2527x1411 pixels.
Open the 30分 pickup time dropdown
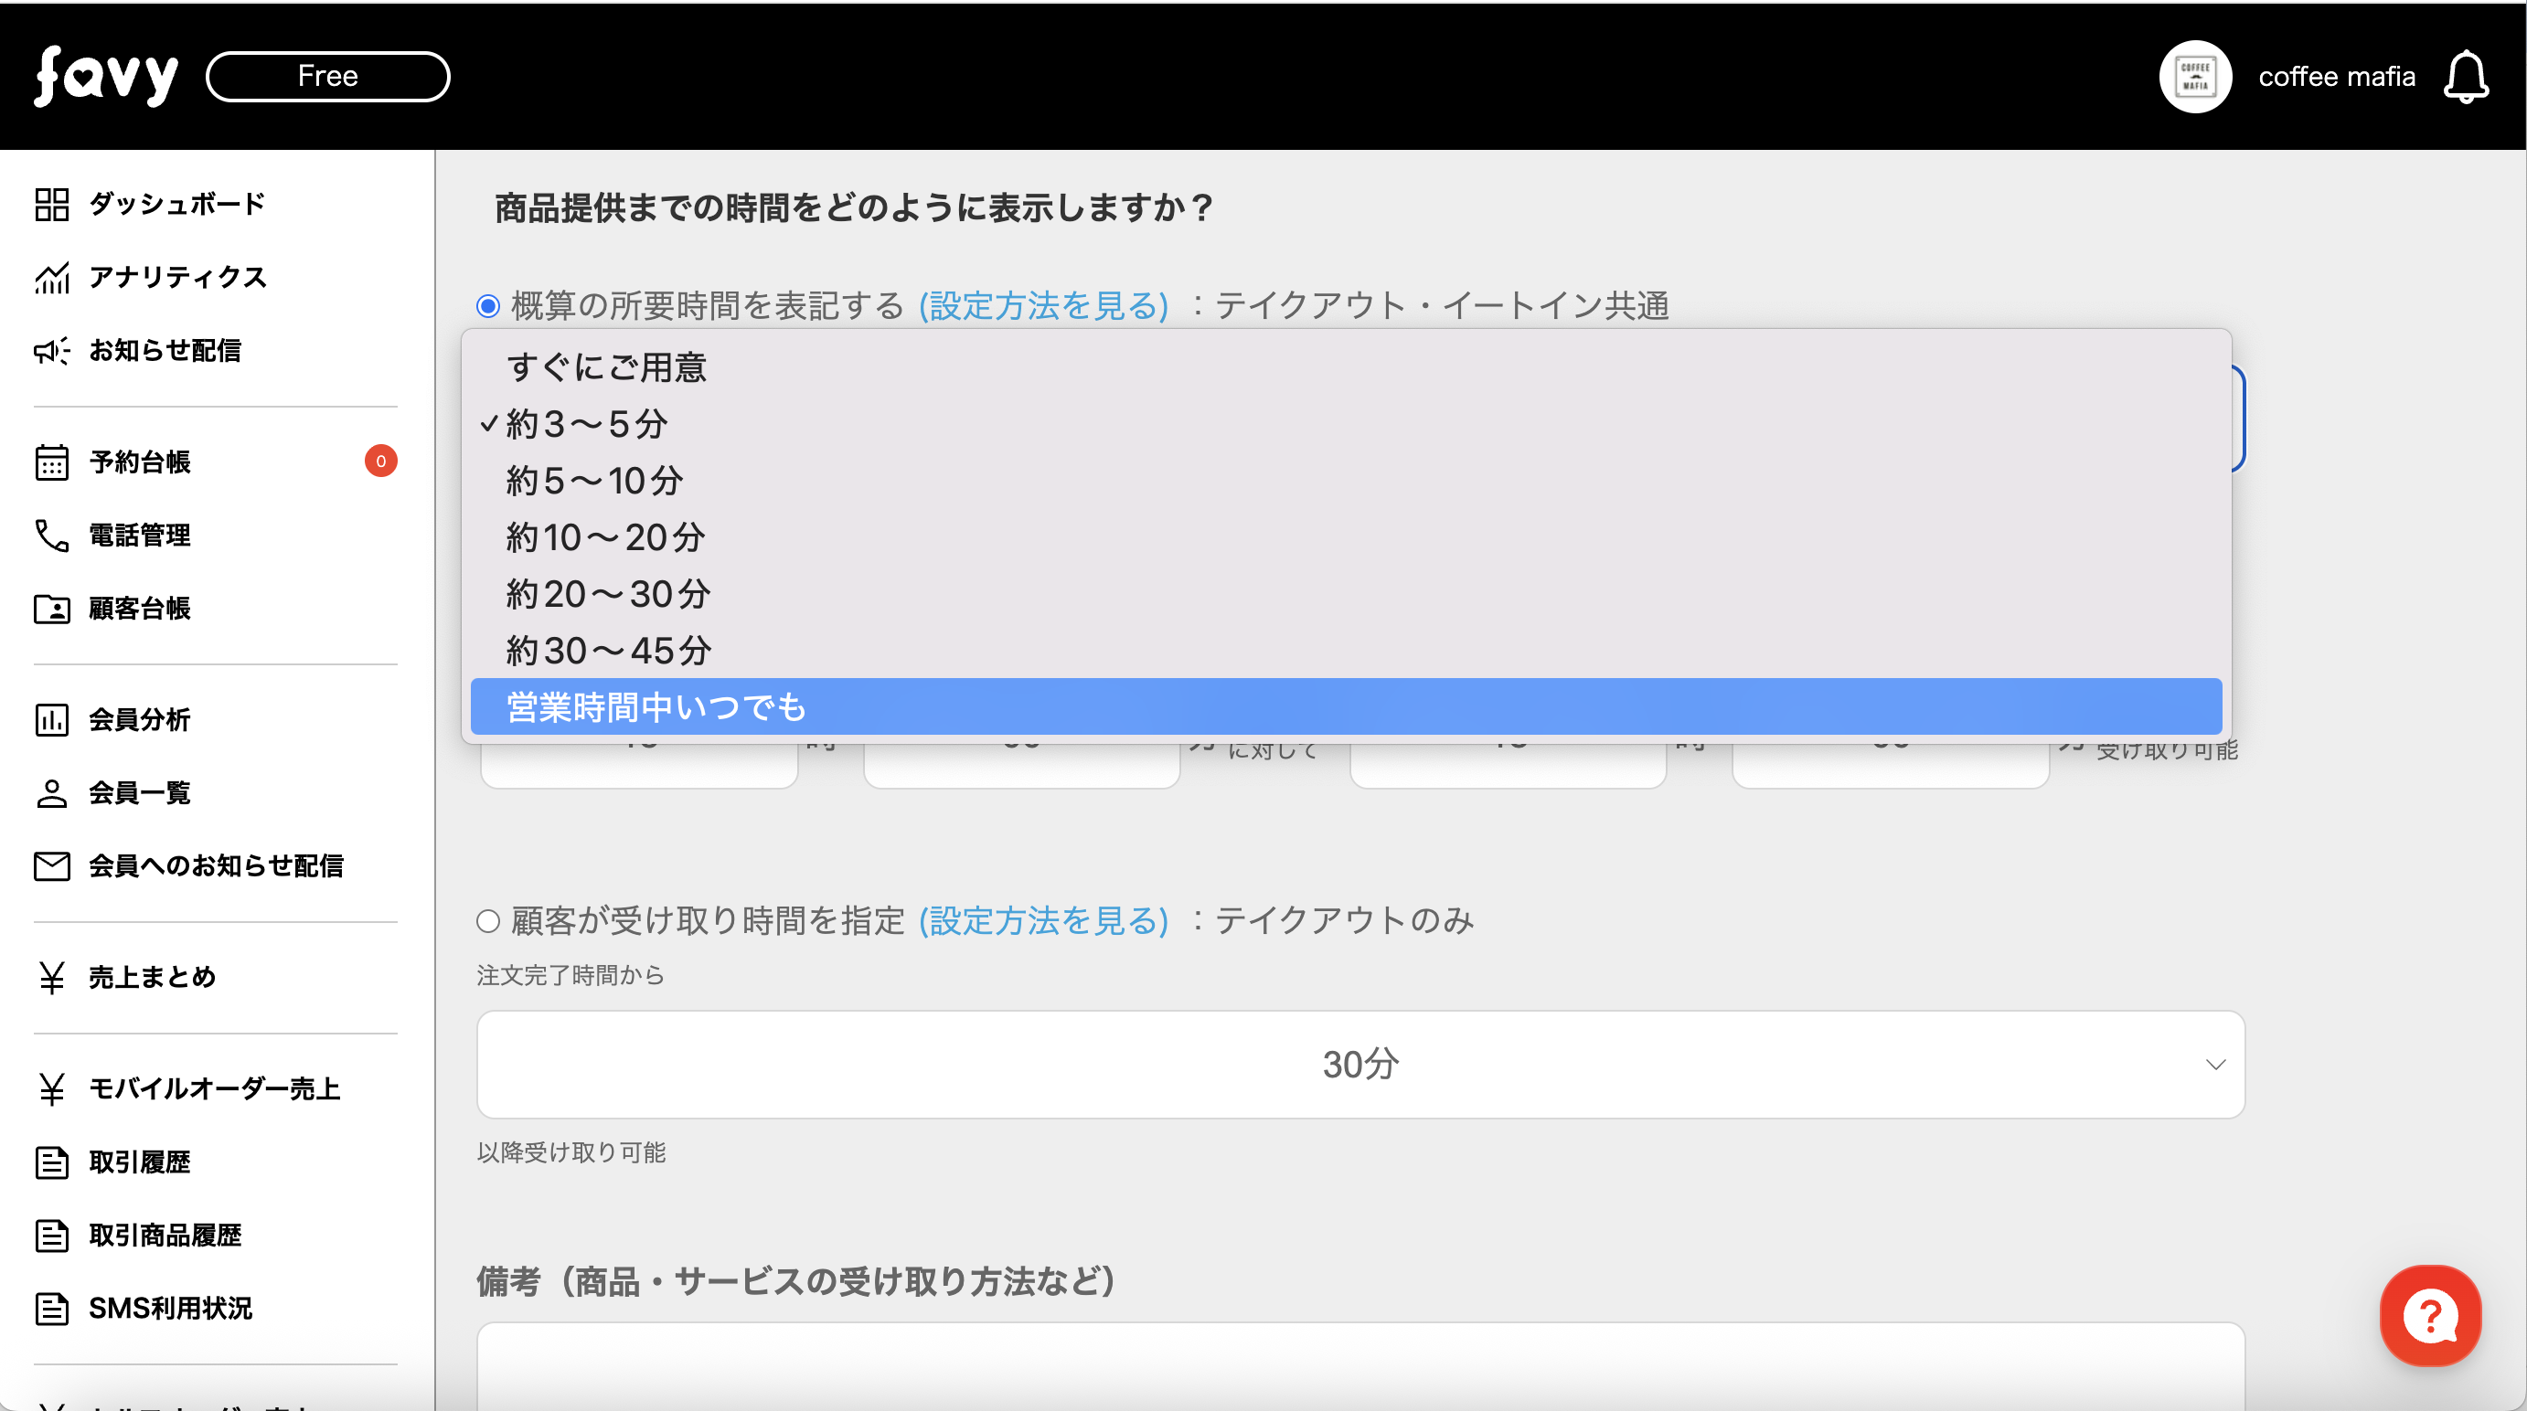coord(1360,1065)
